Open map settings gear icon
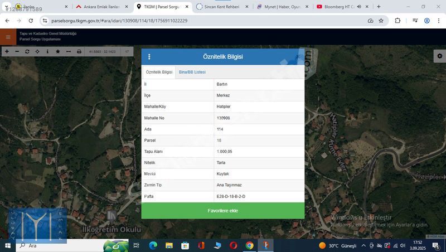The image size is (446, 252). [439, 56]
